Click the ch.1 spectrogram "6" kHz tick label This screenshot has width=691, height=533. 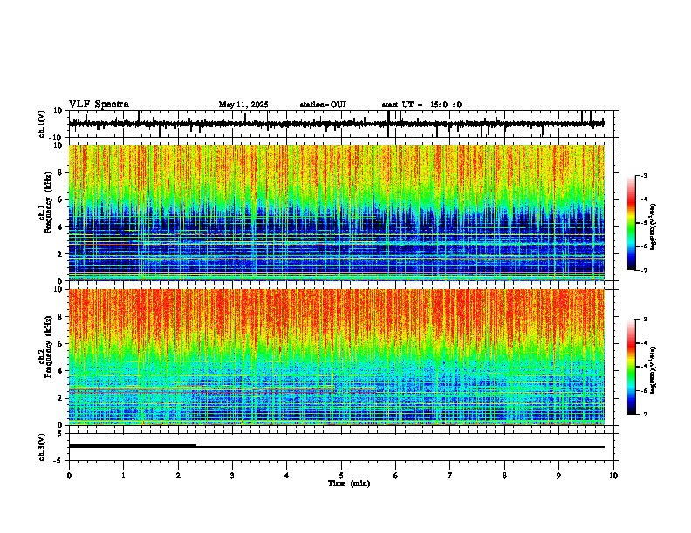tap(61, 199)
